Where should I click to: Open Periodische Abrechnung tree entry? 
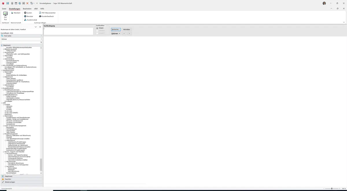point(16,163)
